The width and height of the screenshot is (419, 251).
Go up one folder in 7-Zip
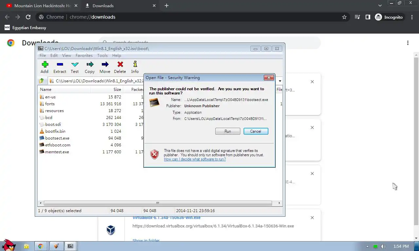click(x=41, y=81)
